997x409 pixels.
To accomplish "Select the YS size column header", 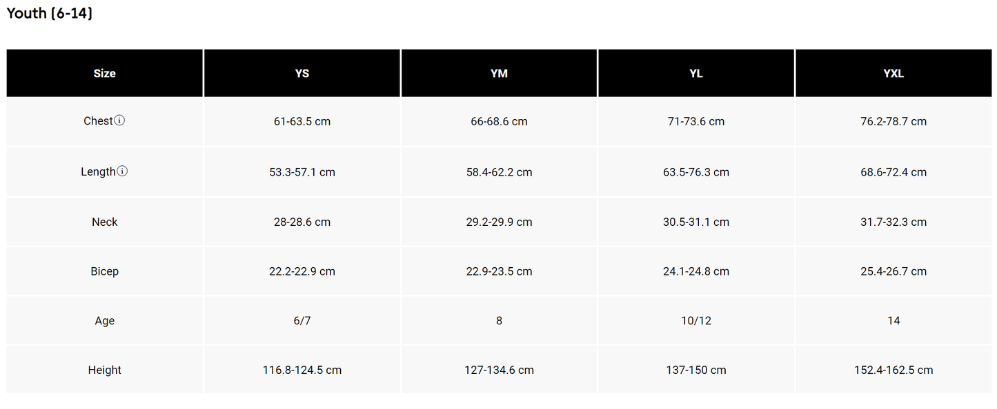I will coord(302,73).
